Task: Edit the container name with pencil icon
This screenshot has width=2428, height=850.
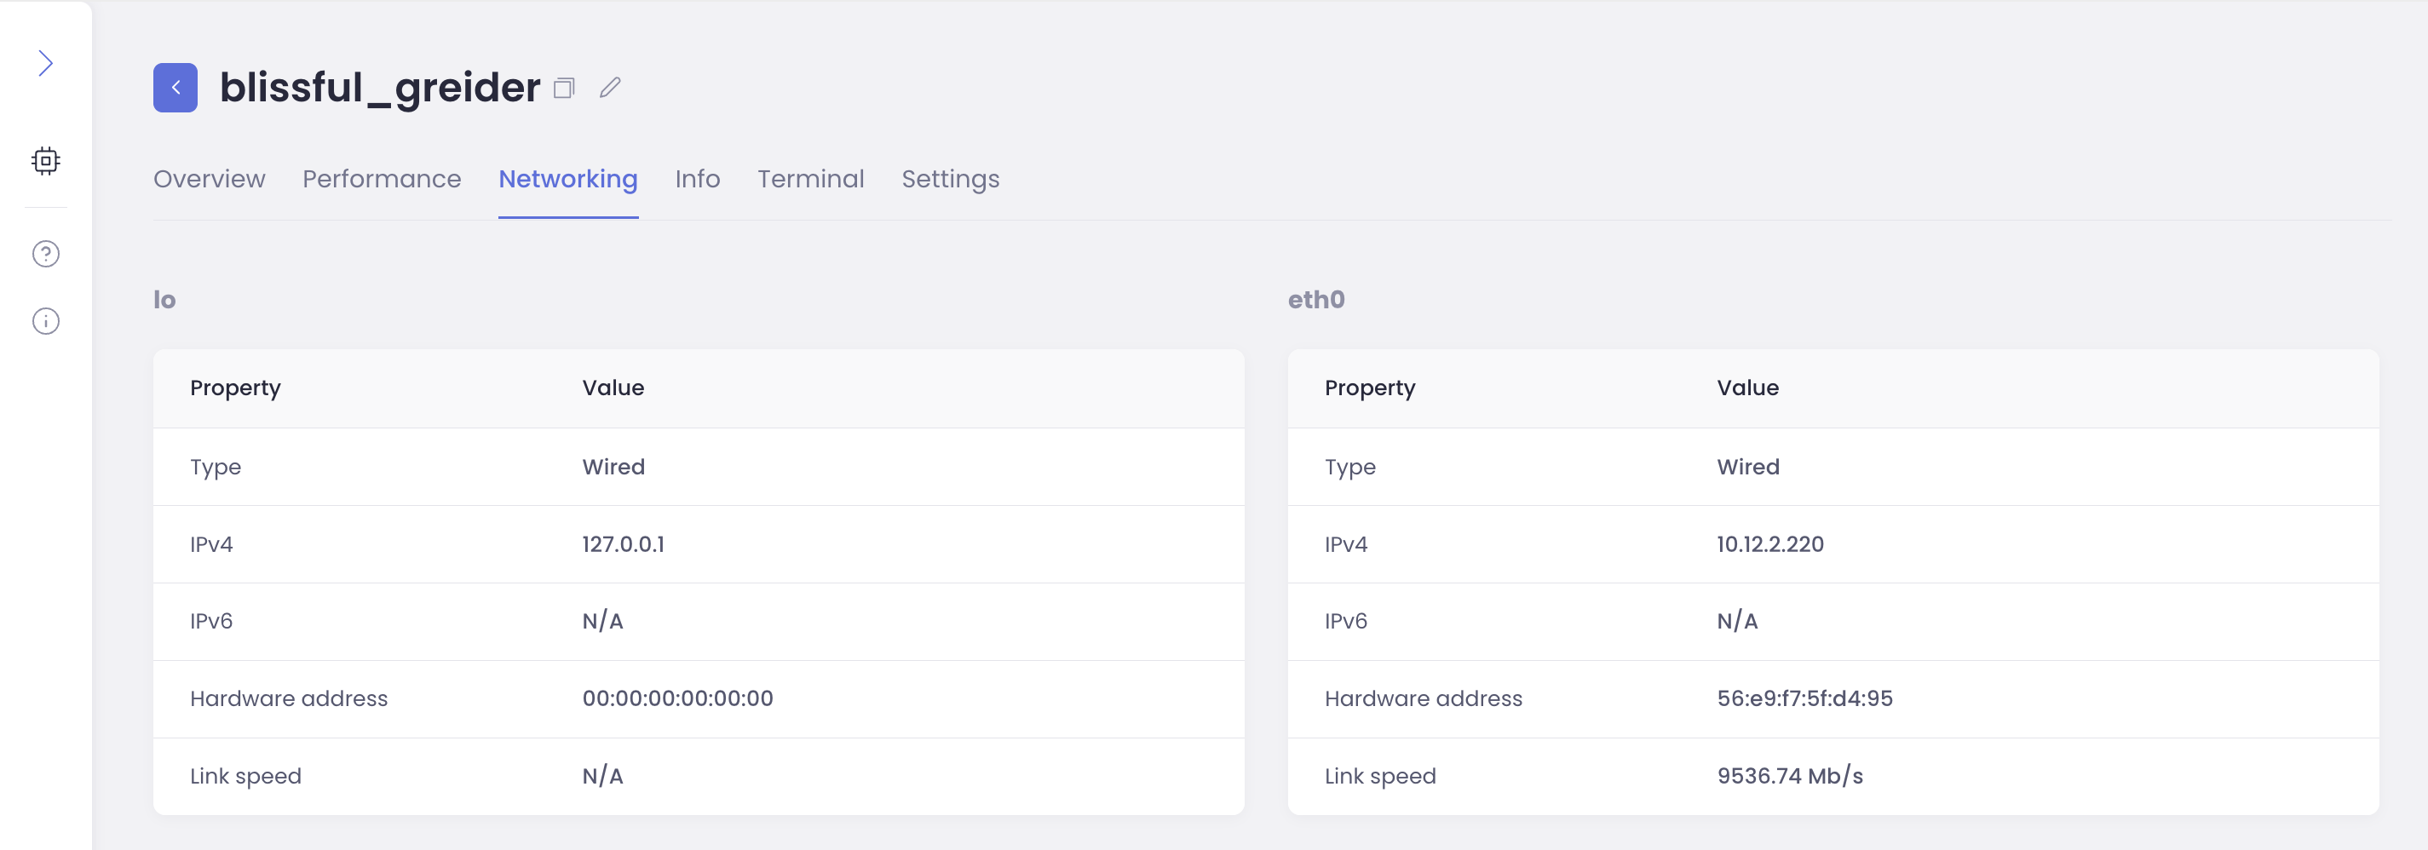Action: [x=611, y=87]
